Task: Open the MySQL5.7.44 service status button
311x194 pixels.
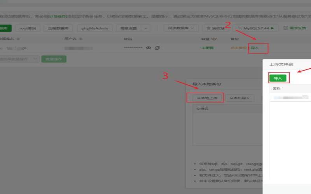Action: (256, 28)
